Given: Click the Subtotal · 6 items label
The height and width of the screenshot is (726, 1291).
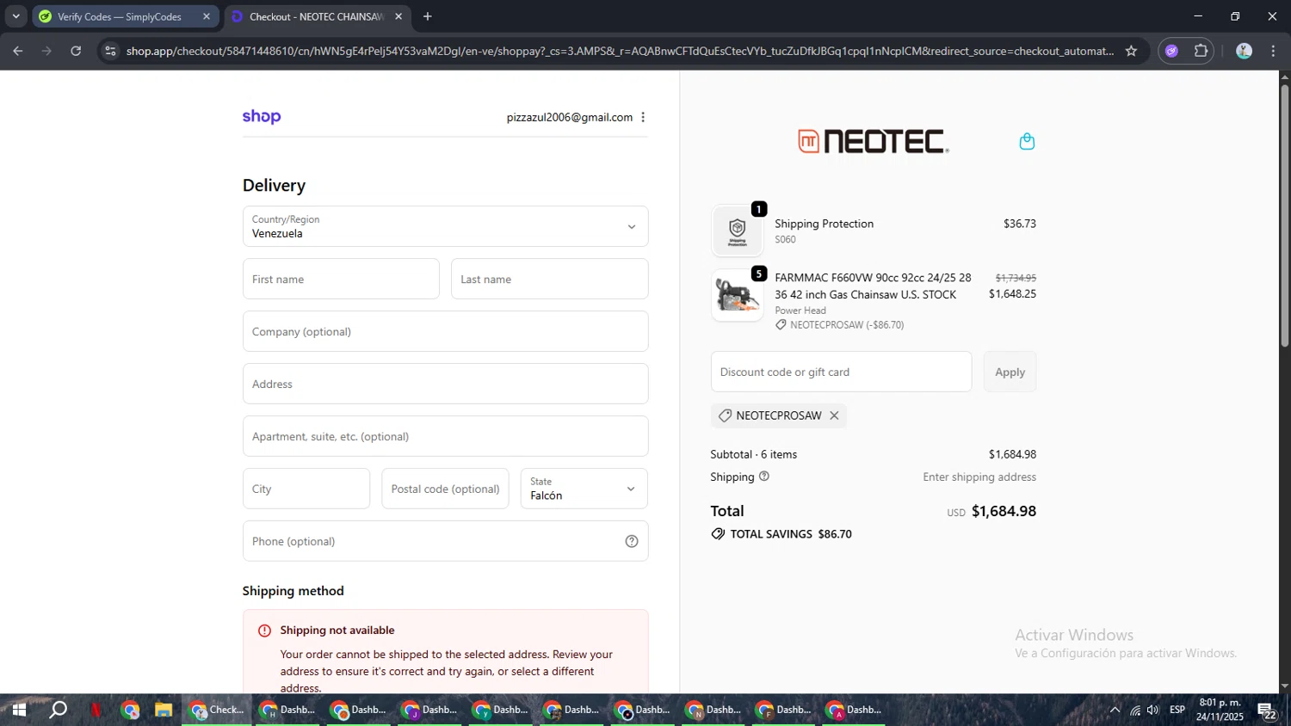Looking at the screenshot, I should click(x=753, y=454).
